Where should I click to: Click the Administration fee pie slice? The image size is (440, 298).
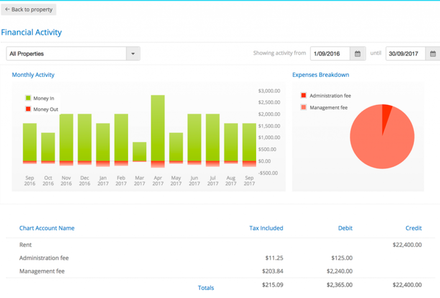pos(386,113)
